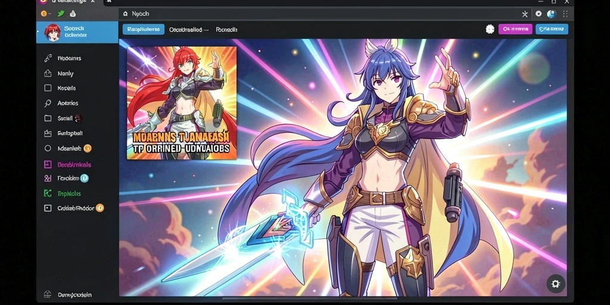Toggle the square checkbox next to Kopals
Screen dimensions: 610x305
pyautogui.click(x=48, y=88)
